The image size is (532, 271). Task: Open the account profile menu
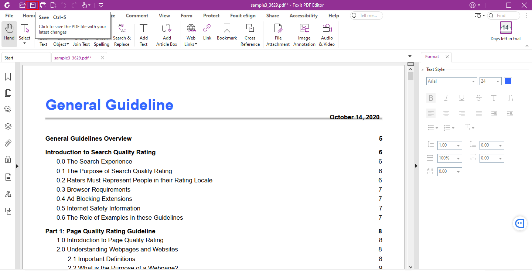(x=475, y=5)
